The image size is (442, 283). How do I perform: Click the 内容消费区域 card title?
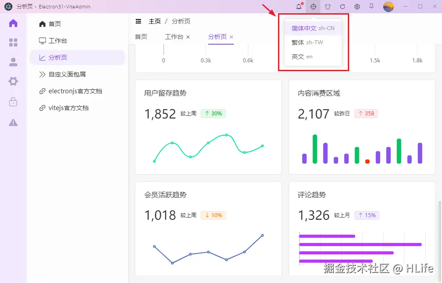click(x=319, y=93)
